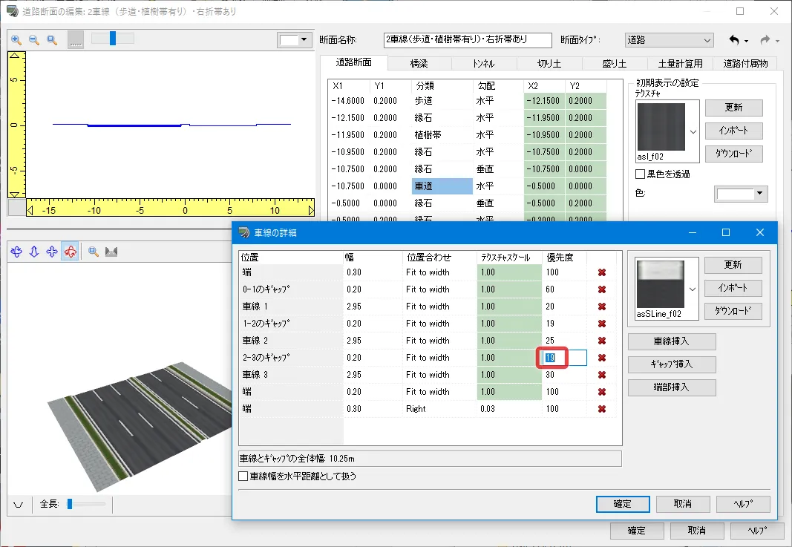
Task: Open the 断面タイプ dropdown
Action: pos(668,40)
